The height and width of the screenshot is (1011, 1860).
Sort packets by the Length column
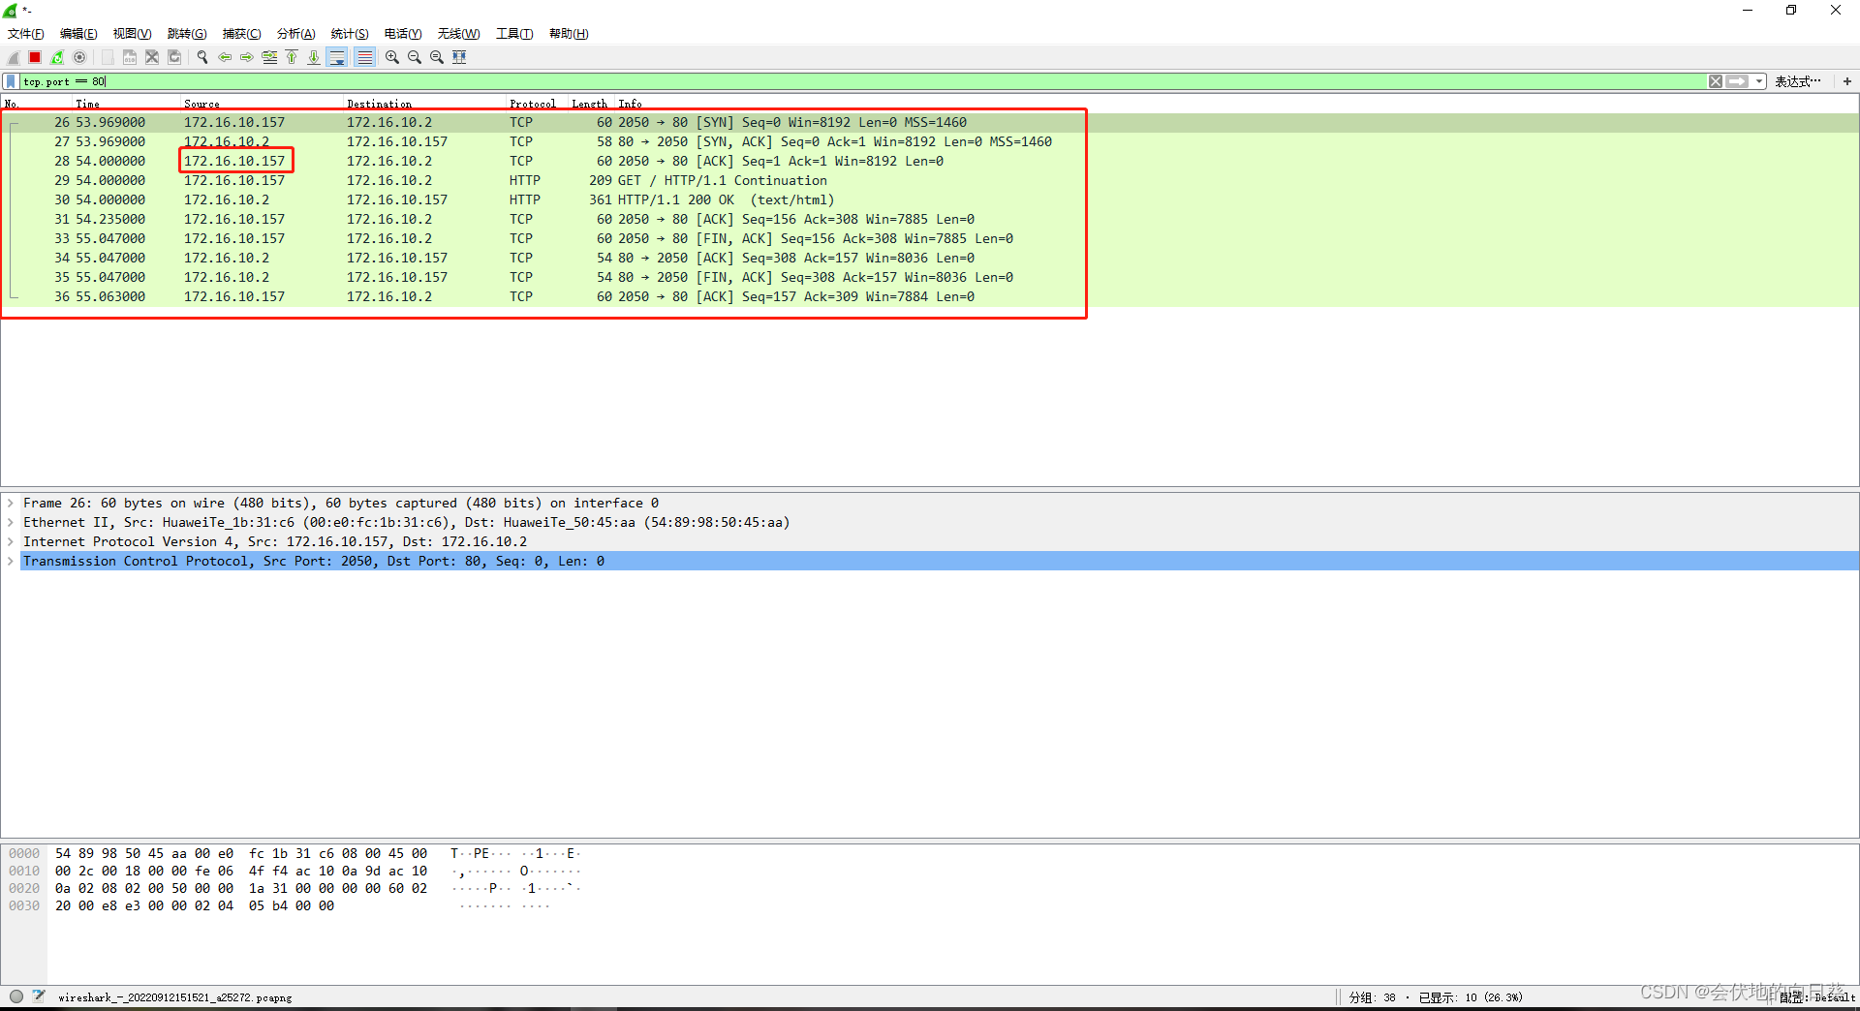coord(591,104)
